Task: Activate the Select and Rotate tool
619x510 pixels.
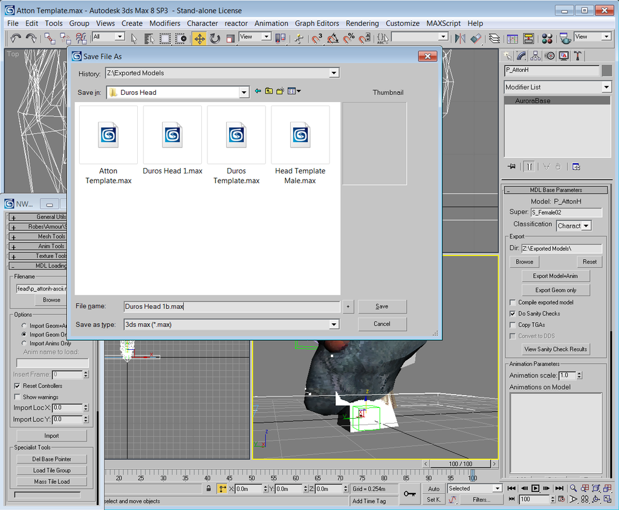Action: [215, 38]
